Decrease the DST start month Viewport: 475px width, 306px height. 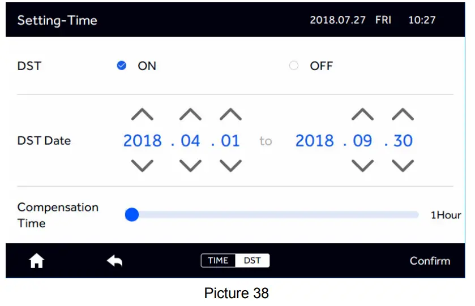point(190,166)
